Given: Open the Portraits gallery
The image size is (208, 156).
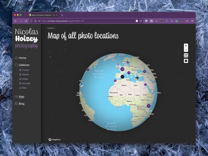Looking at the screenshot, I should pos(26,83).
